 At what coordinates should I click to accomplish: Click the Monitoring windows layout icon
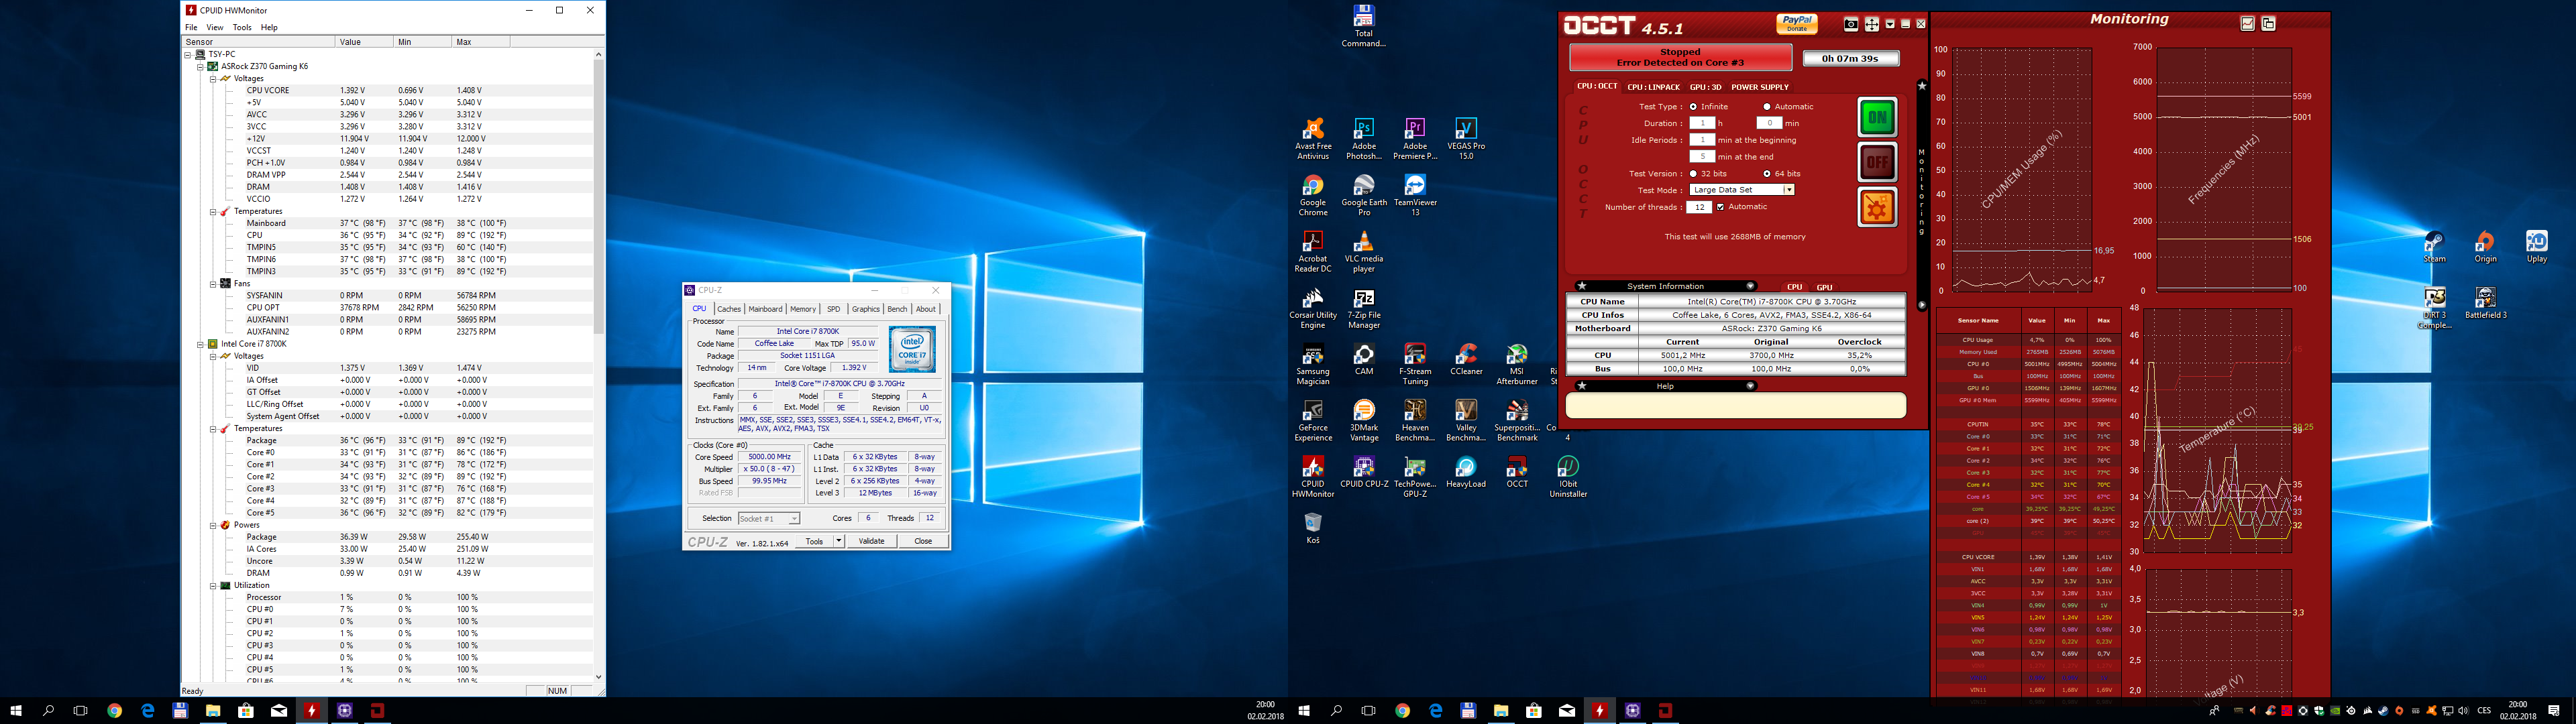(x=2269, y=23)
